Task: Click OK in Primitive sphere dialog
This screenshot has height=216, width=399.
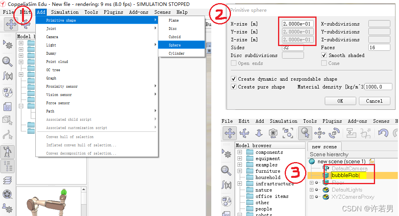Action: pyautogui.click(x=340, y=101)
